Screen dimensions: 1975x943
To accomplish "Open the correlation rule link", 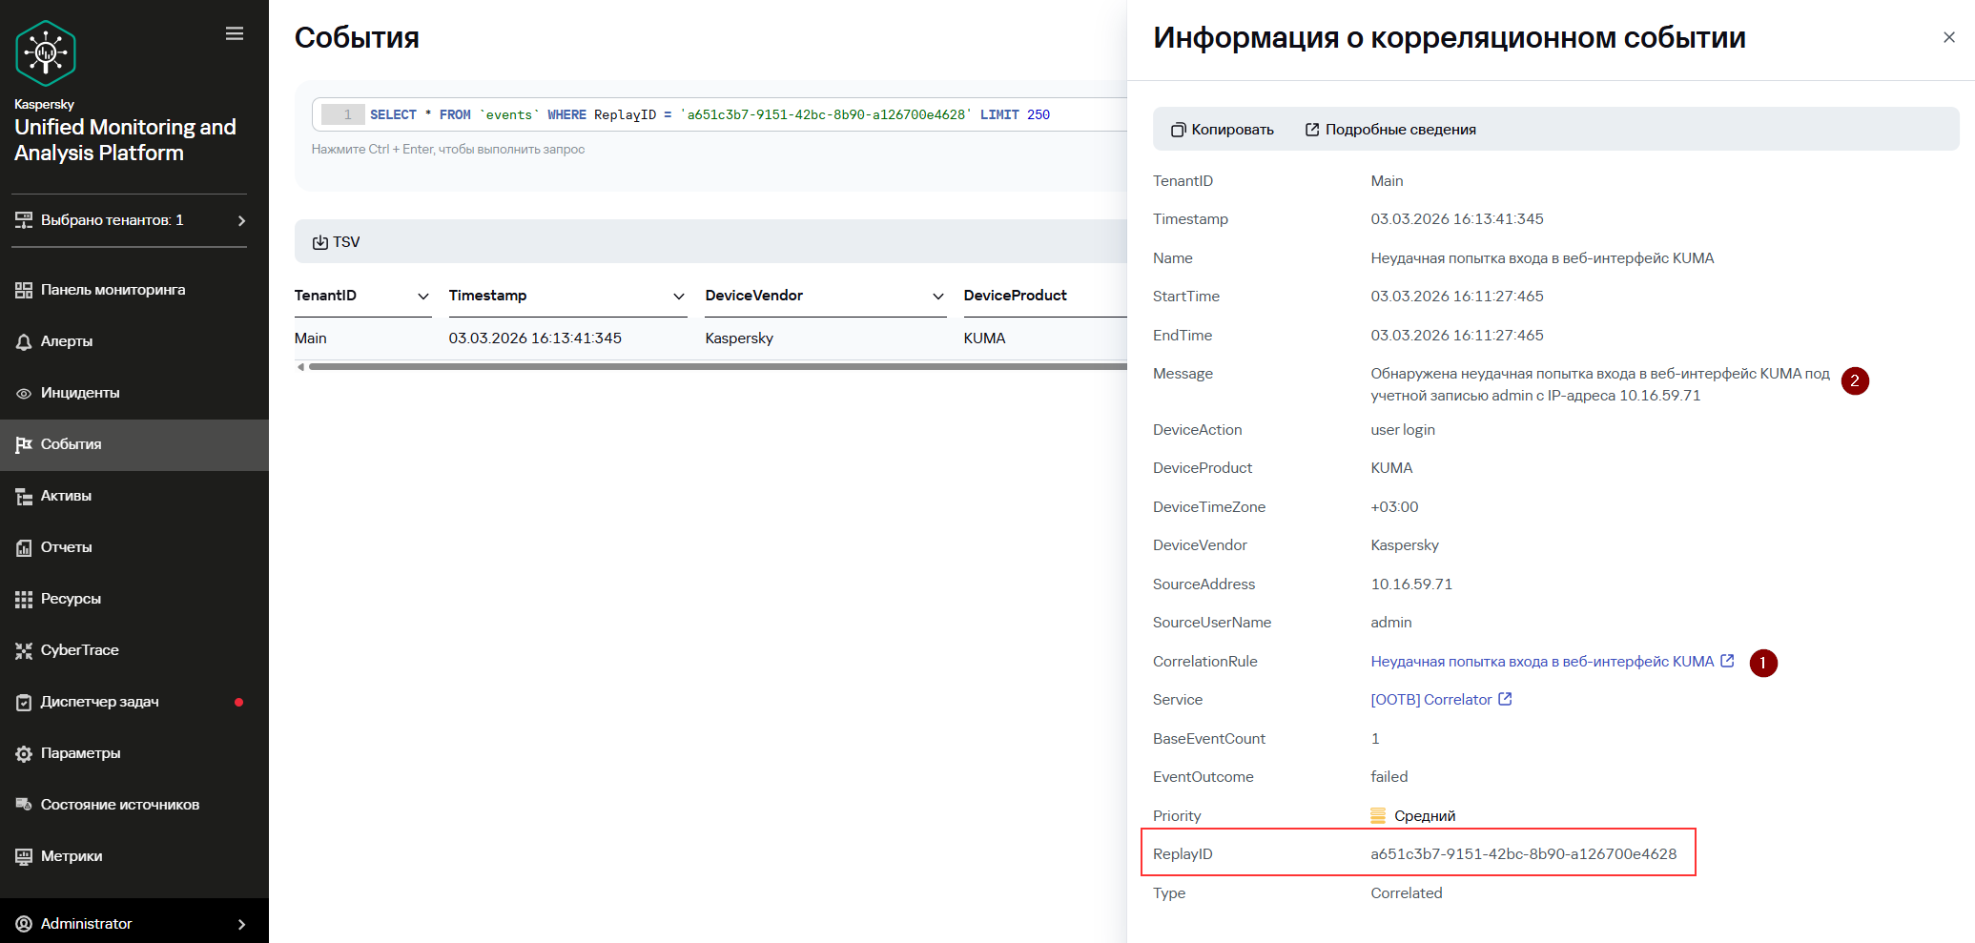I will pos(1542,661).
